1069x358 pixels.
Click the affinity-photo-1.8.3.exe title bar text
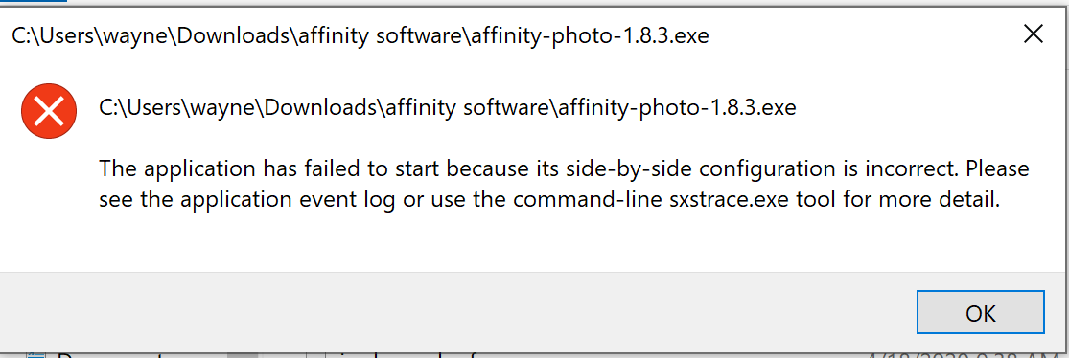coord(360,36)
